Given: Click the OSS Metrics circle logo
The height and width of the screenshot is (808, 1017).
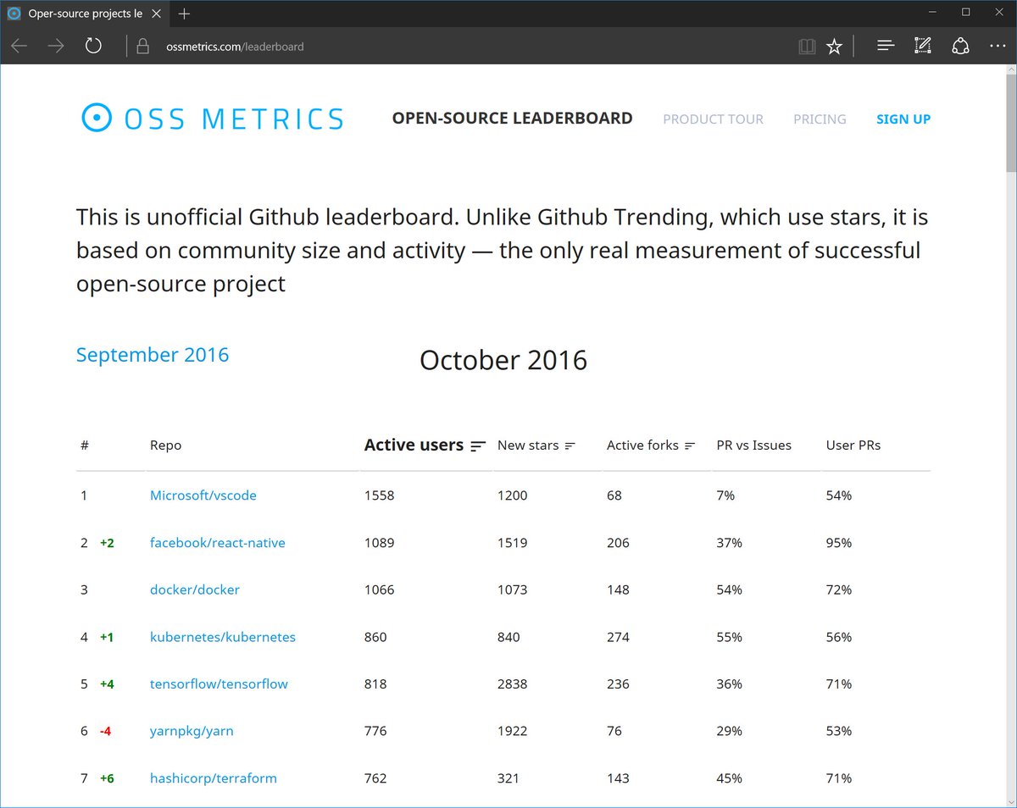Looking at the screenshot, I should [x=97, y=118].
